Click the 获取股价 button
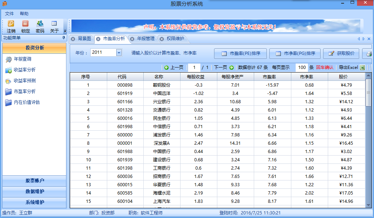This screenshot has height=218, width=374. (x=341, y=53)
